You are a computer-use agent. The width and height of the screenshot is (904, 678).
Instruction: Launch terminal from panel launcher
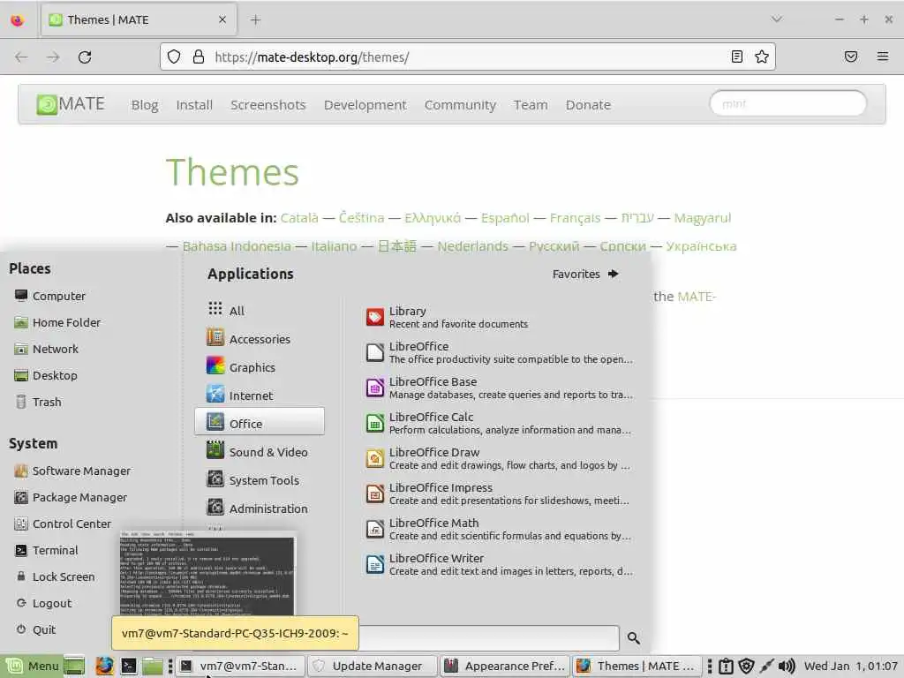129,666
